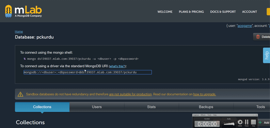This screenshot has height=128, width=270.
Task: Switch to the Users tab
Action: tap(97, 107)
